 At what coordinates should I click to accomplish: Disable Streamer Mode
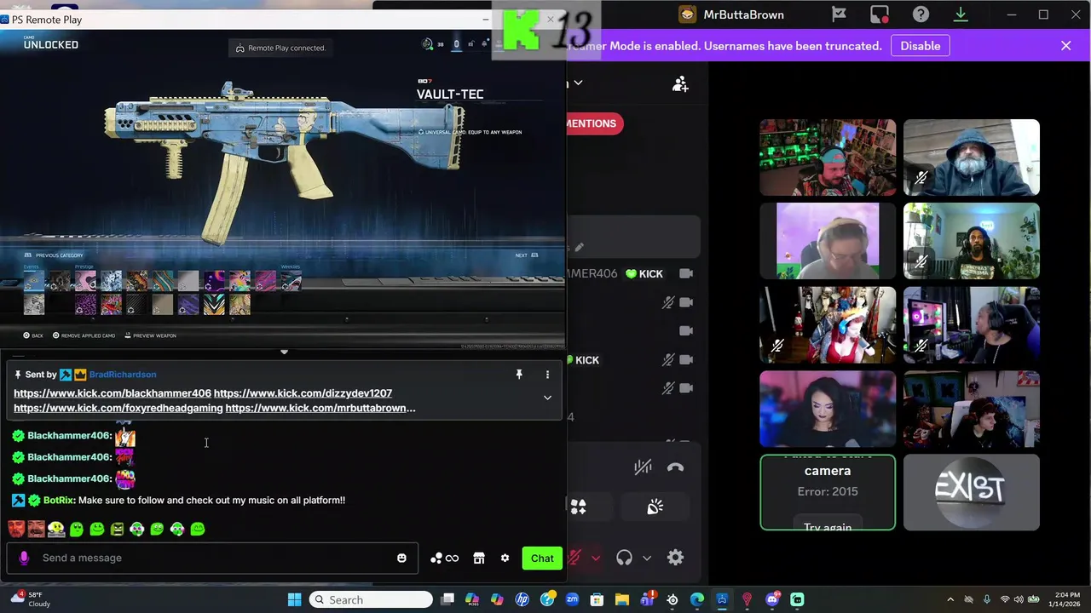tap(921, 46)
